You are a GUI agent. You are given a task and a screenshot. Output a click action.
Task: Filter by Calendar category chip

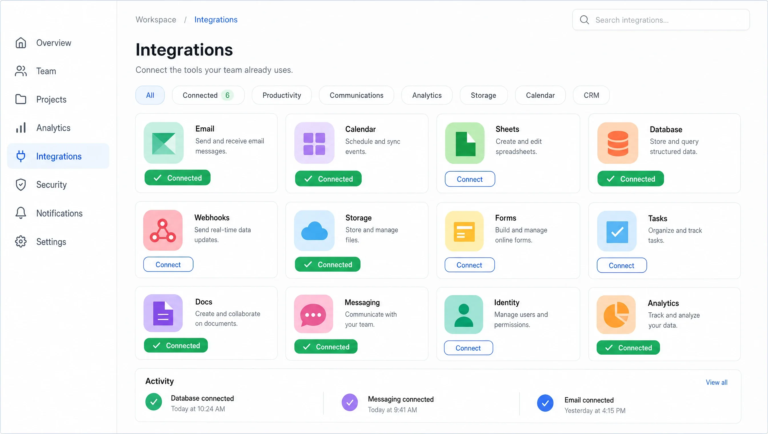[540, 95]
